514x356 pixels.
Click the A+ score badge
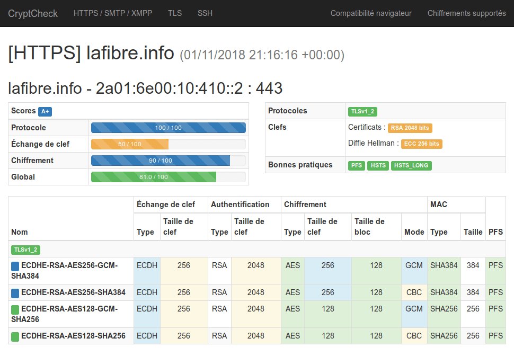(45, 111)
